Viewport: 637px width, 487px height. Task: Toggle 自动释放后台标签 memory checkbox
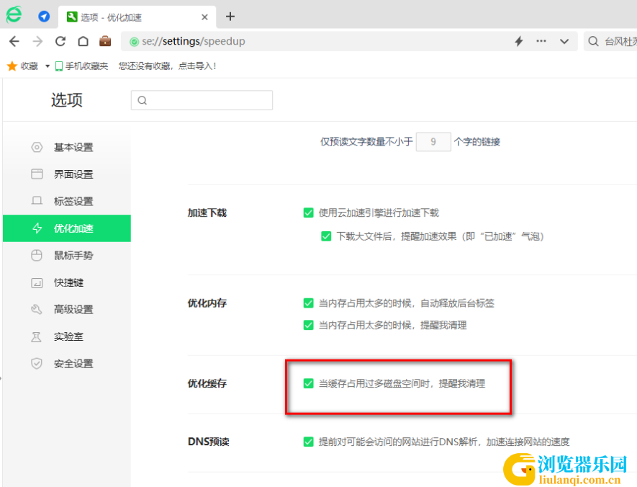(x=308, y=303)
